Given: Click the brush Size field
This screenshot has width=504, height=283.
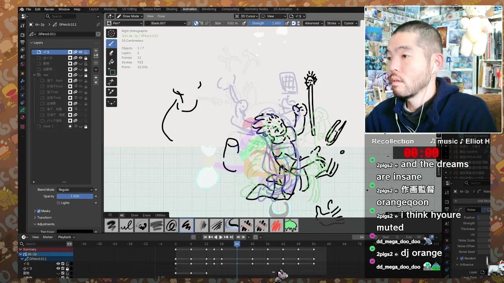Looking at the screenshot, I should [x=226, y=23].
